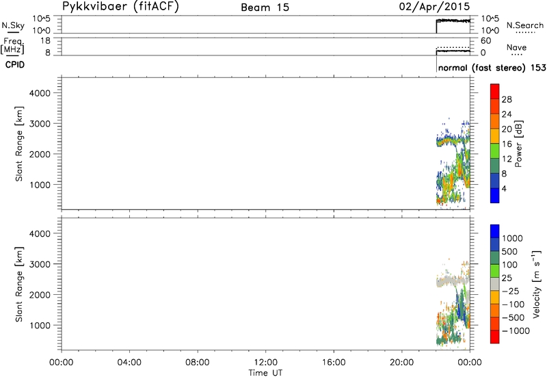Click the Beam 15 label
The image size is (547, 377).
coord(265,8)
